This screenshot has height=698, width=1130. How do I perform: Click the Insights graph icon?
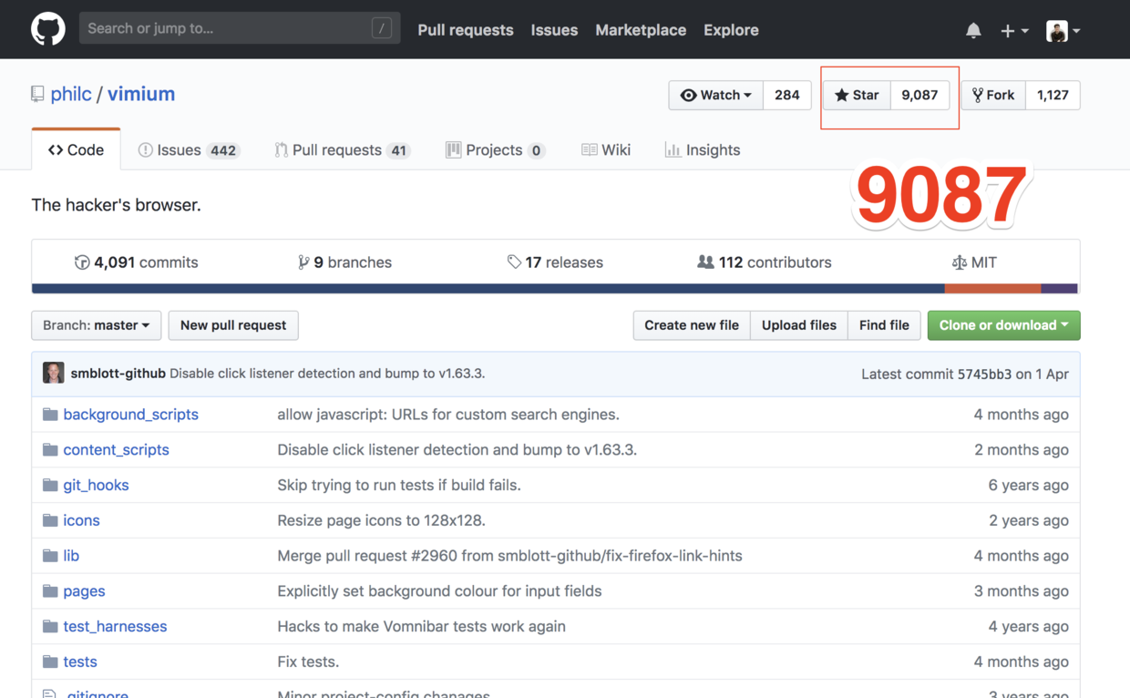673,150
